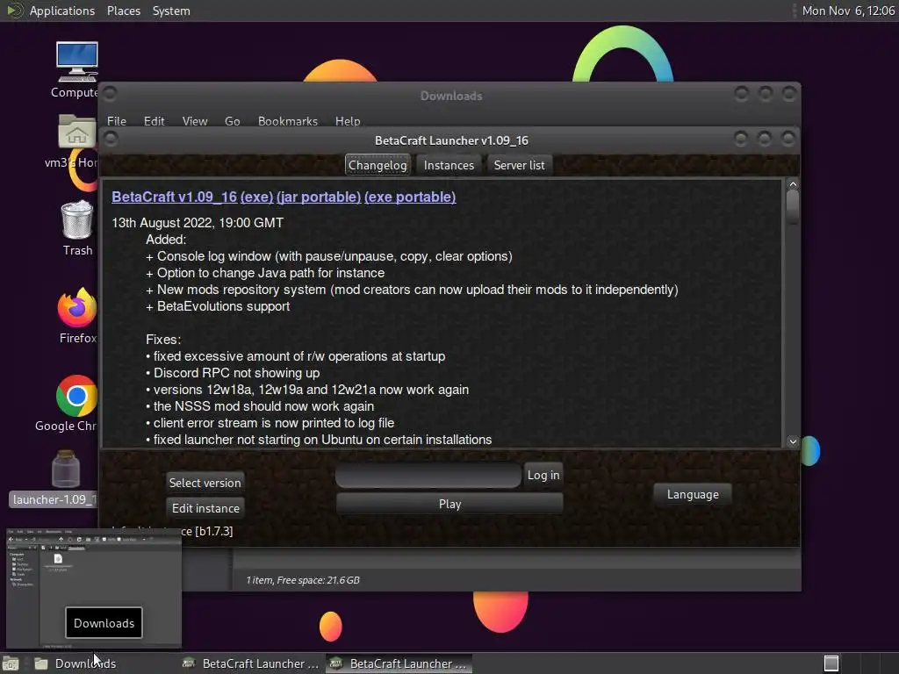This screenshot has width=899, height=674.
Task: Open Go menu in Downloads window
Action: coord(232,121)
